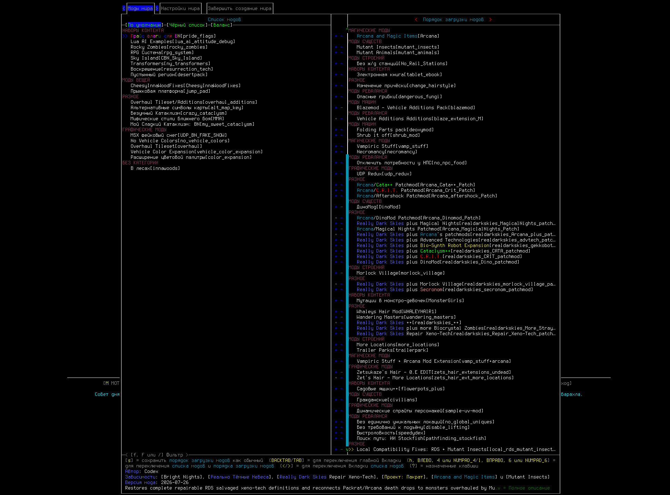Click the plus for Trailer Parks row

336,350
